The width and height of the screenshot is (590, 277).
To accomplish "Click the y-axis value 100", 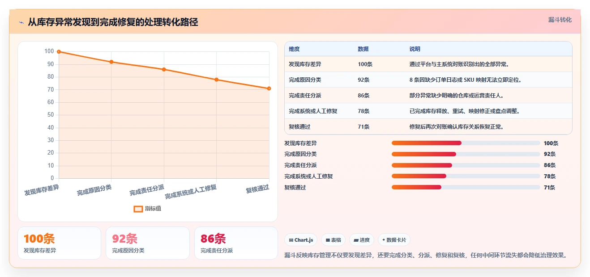I will pyautogui.click(x=49, y=51).
